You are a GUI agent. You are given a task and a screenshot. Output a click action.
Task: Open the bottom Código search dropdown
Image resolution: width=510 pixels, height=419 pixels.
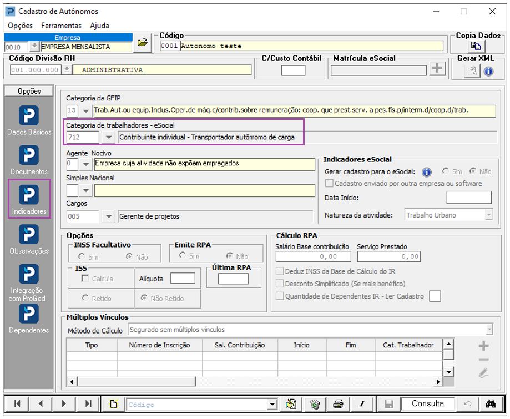(272, 405)
